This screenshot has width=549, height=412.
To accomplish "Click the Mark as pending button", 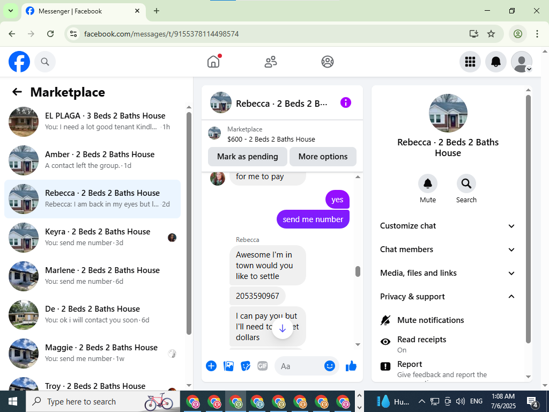I will pos(248,157).
